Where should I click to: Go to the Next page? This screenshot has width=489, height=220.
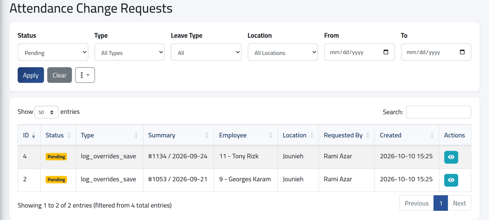point(459,203)
